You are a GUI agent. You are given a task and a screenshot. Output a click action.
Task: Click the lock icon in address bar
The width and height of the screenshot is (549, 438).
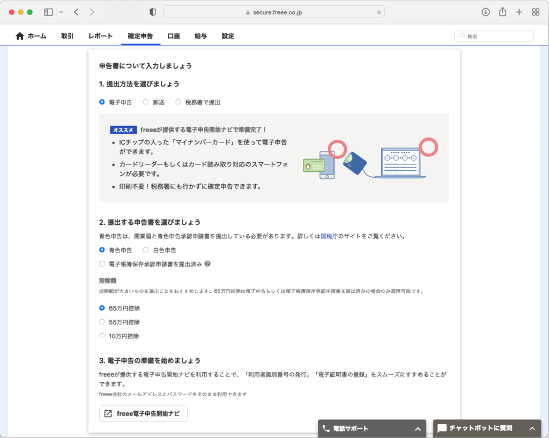248,12
